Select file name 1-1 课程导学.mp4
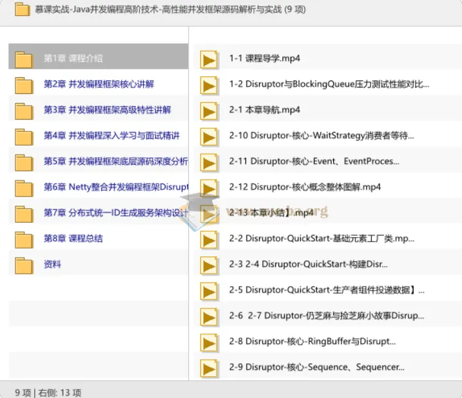Screen dimensions: 462x398 pyautogui.click(x=265, y=59)
